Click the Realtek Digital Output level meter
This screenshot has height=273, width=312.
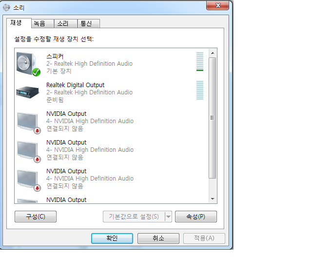tap(200, 90)
